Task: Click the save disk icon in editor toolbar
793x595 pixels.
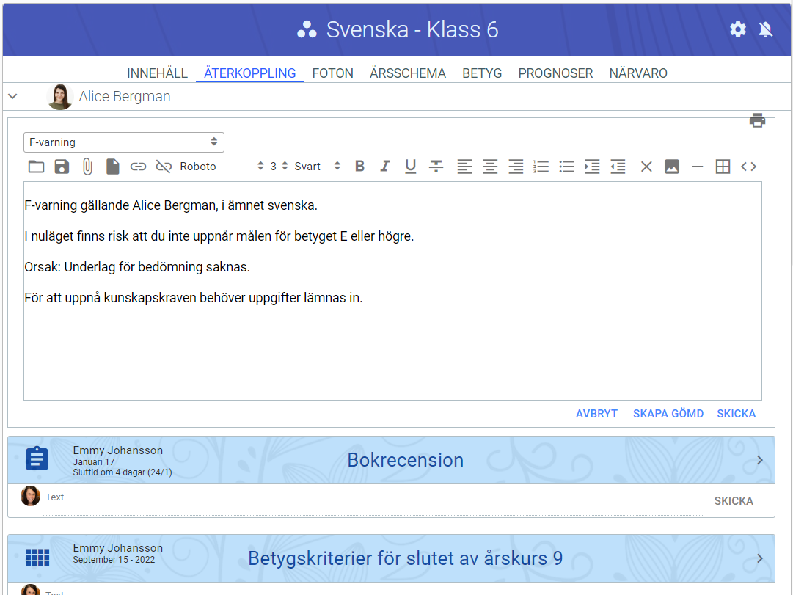Action: pos(62,167)
